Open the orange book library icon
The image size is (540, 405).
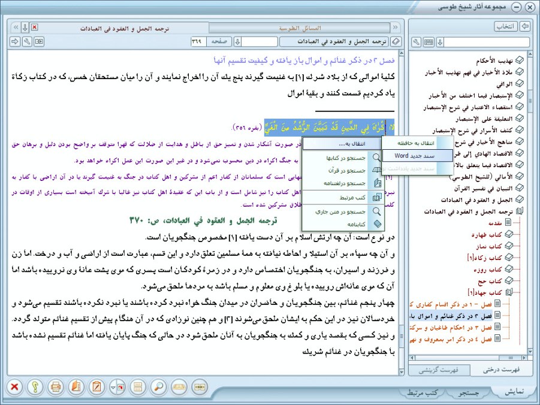pyautogui.click(x=76, y=387)
